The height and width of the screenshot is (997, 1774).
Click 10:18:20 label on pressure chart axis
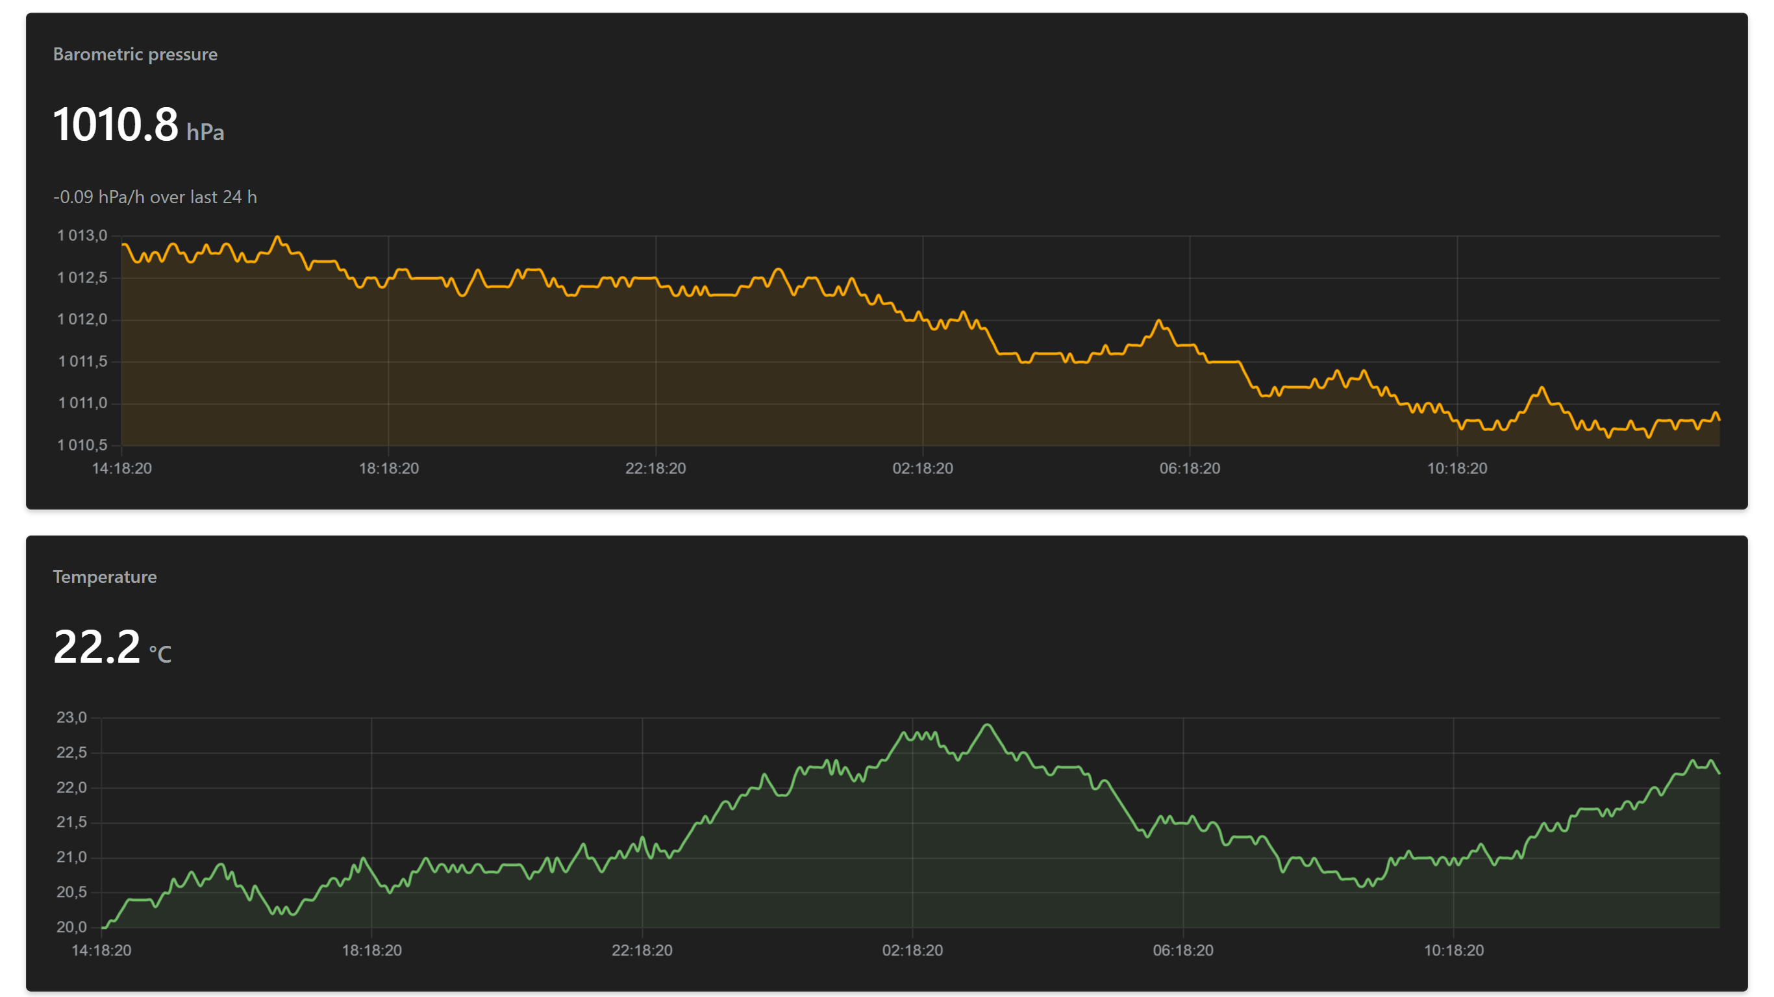1456,469
